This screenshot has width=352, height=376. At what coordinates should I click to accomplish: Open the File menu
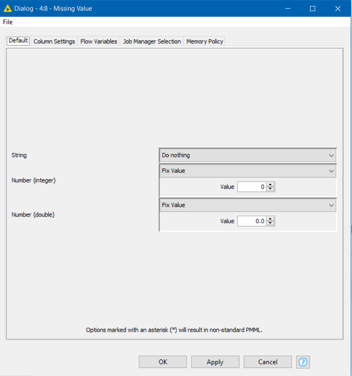tap(8, 22)
